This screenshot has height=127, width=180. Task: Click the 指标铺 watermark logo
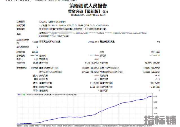tap(161, 120)
